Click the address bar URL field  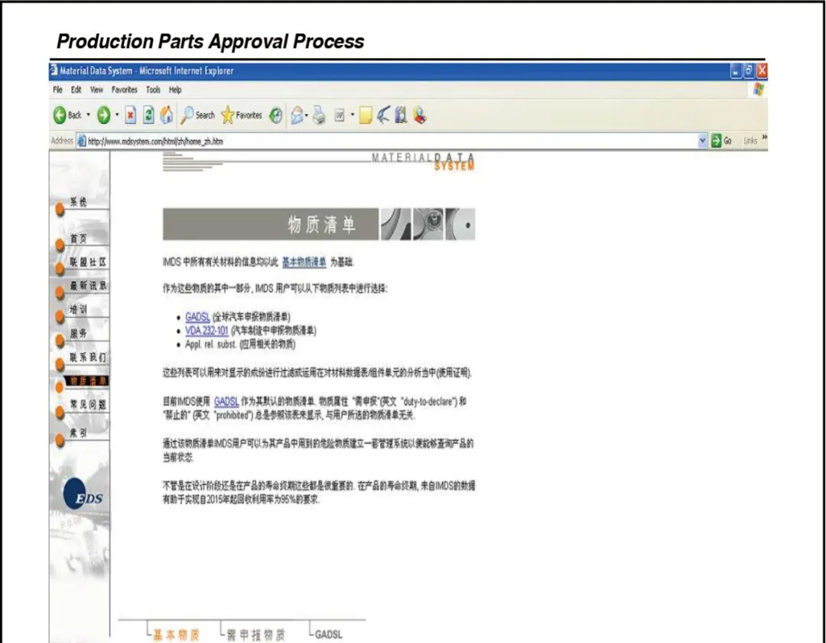[382, 141]
